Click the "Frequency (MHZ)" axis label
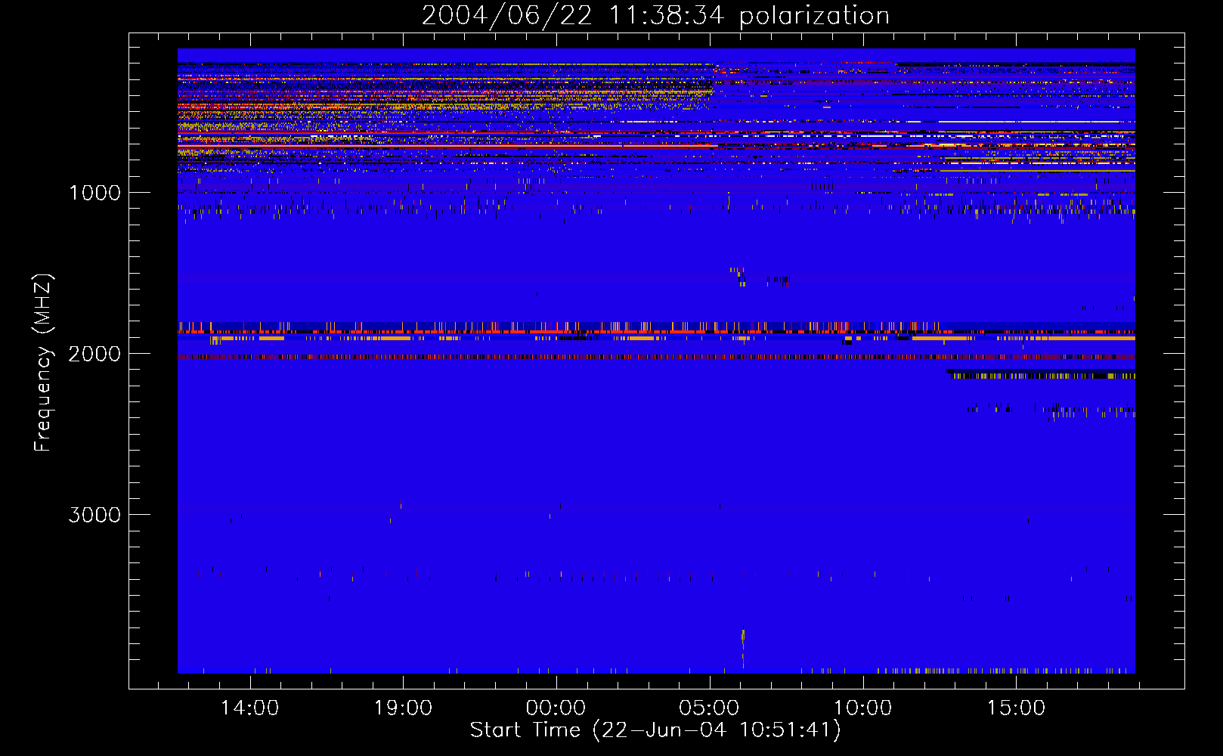The image size is (1223, 756). pyautogui.click(x=43, y=363)
